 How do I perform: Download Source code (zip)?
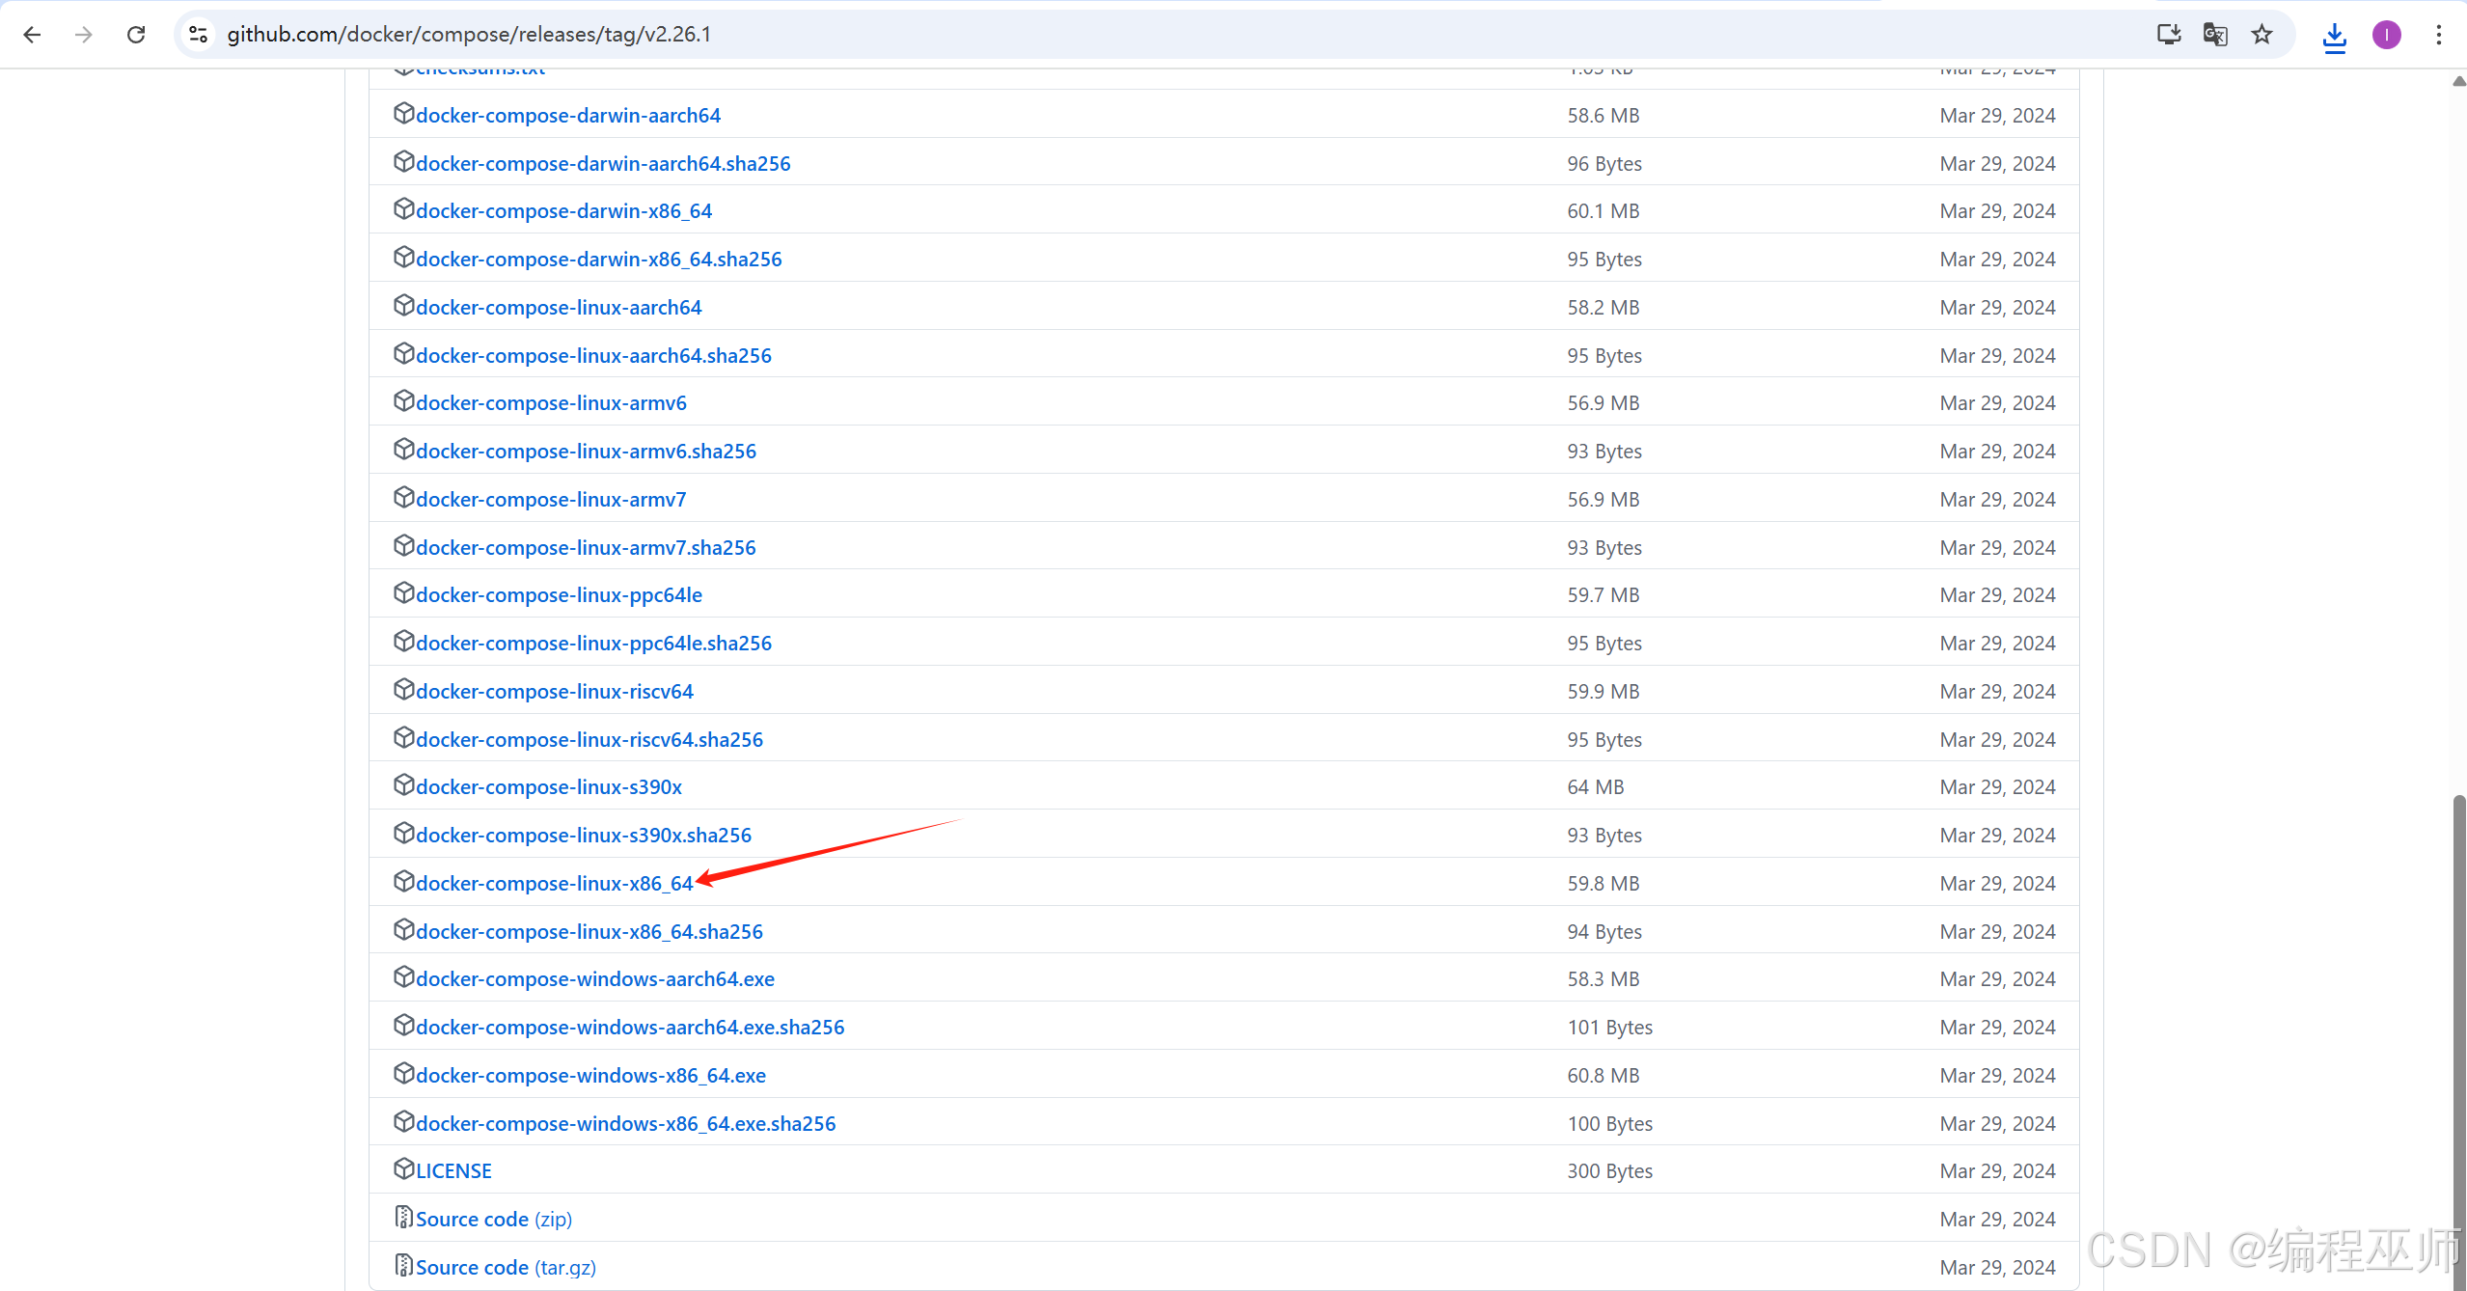[494, 1220]
